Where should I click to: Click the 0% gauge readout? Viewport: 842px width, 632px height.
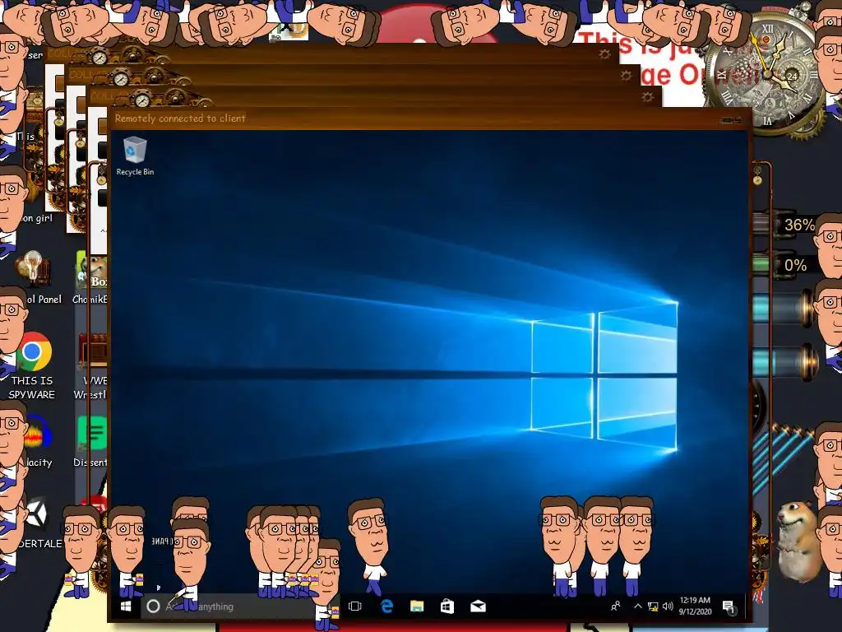[795, 266]
